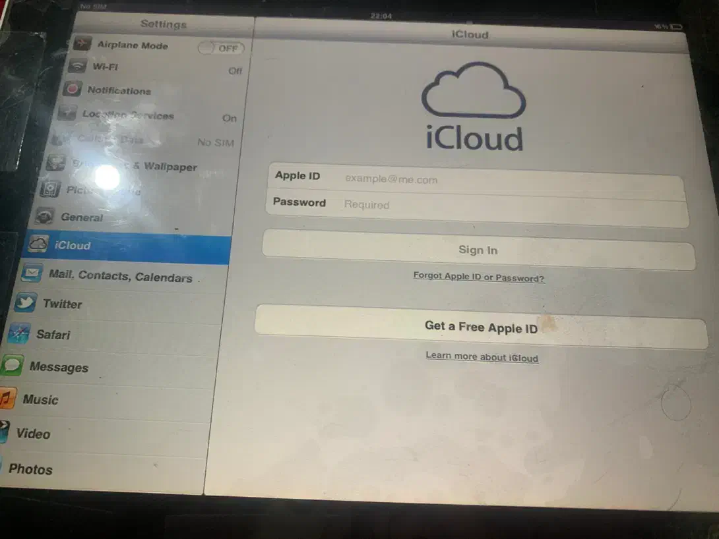This screenshot has height=539, width=719.
Task: Tap the Safari compass icon
Action: pyautogui.click(x=19, y=333)
